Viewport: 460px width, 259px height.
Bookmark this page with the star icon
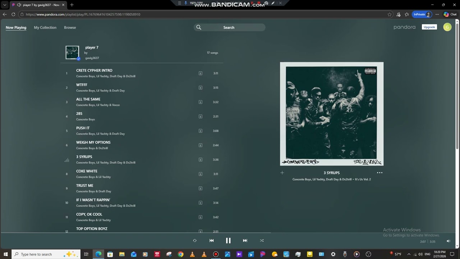[390, 14]
